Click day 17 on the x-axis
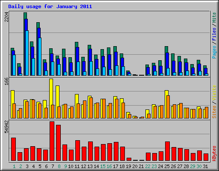The image size is (219, 171). [115, 166]
